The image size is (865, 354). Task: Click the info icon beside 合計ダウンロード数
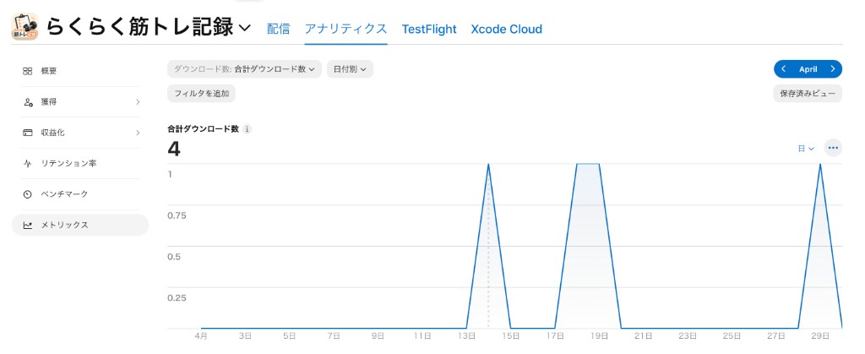pos(248,129)
